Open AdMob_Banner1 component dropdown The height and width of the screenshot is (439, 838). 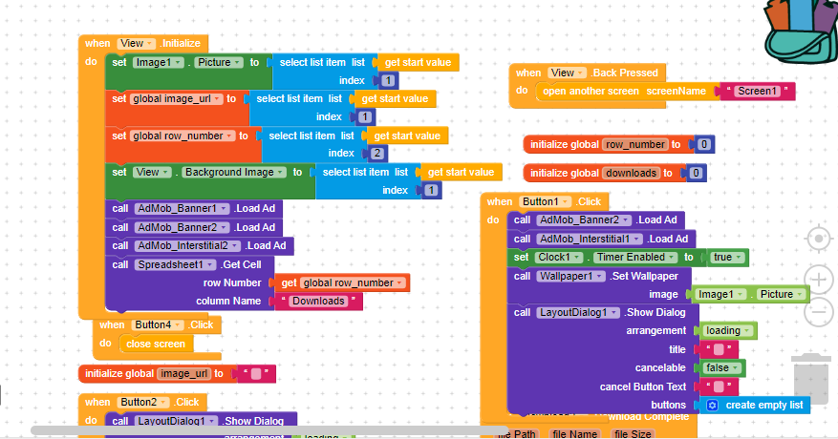point(182,209)
